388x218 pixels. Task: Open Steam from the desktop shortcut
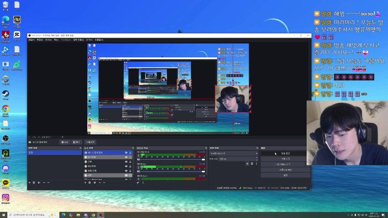(x=5, y=95)
